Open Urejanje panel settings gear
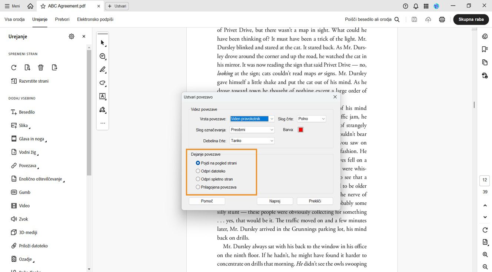 pyautogui.click(x=72, y=36)
